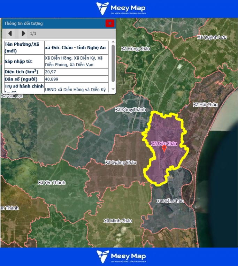
Task: Select Xã Minh Châu region label
Action: pos(118,221)
